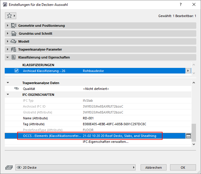Image resolution: width=201 pixels, height=174 pixels.
Task: Click the properties list scrollbar down arrow
Action: [x=194, y=144]
